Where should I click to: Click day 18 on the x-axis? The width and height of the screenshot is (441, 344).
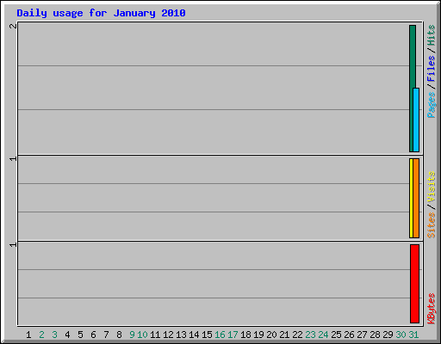tap(245, 335)
